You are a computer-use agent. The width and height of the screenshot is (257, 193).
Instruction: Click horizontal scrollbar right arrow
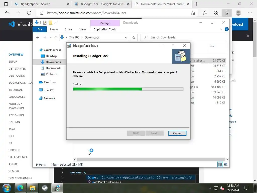tap(227, 159)
